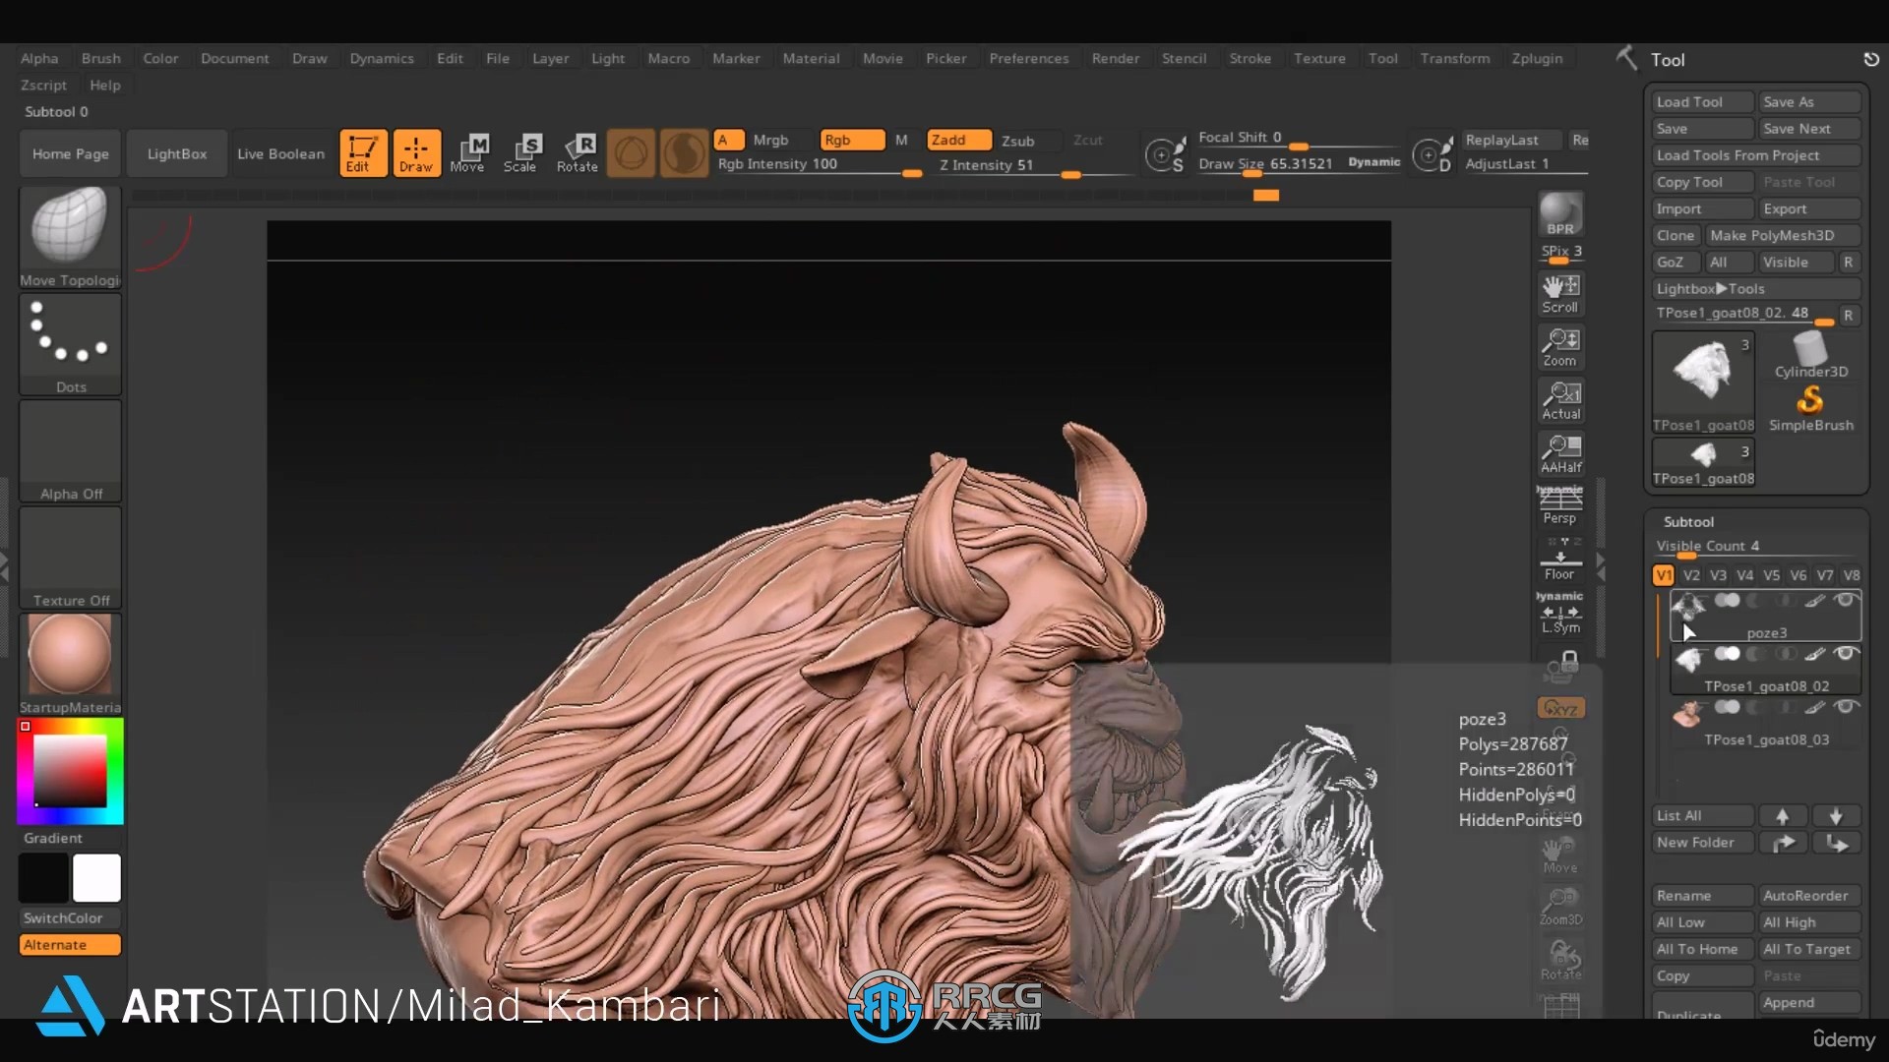The width and height of the screenshot is (1889, 1062).
Task: Toggle the M material mode
Action: point(901,140)
